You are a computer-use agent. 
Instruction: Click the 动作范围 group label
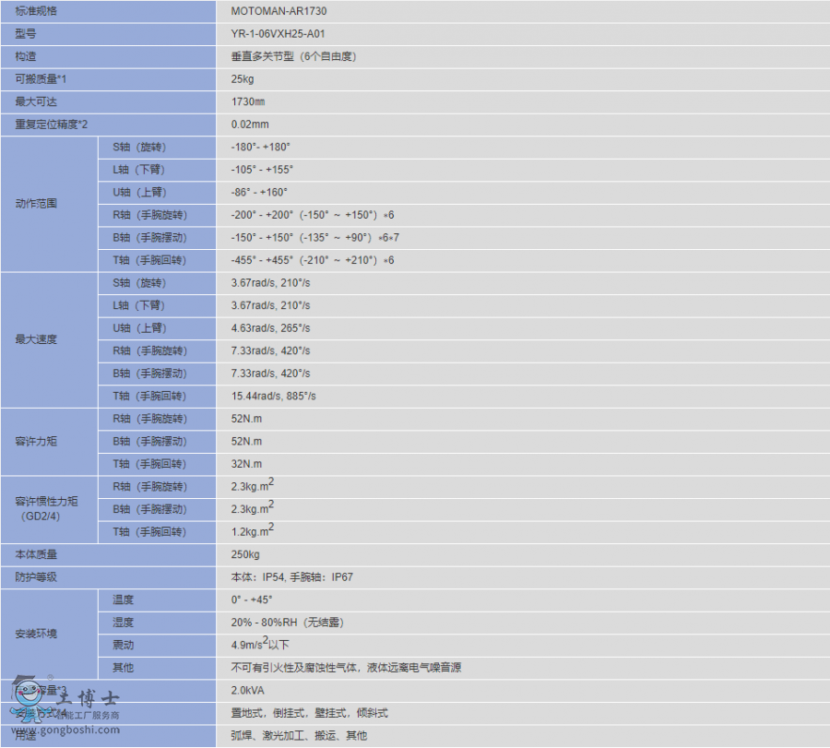tap(36, 204)
